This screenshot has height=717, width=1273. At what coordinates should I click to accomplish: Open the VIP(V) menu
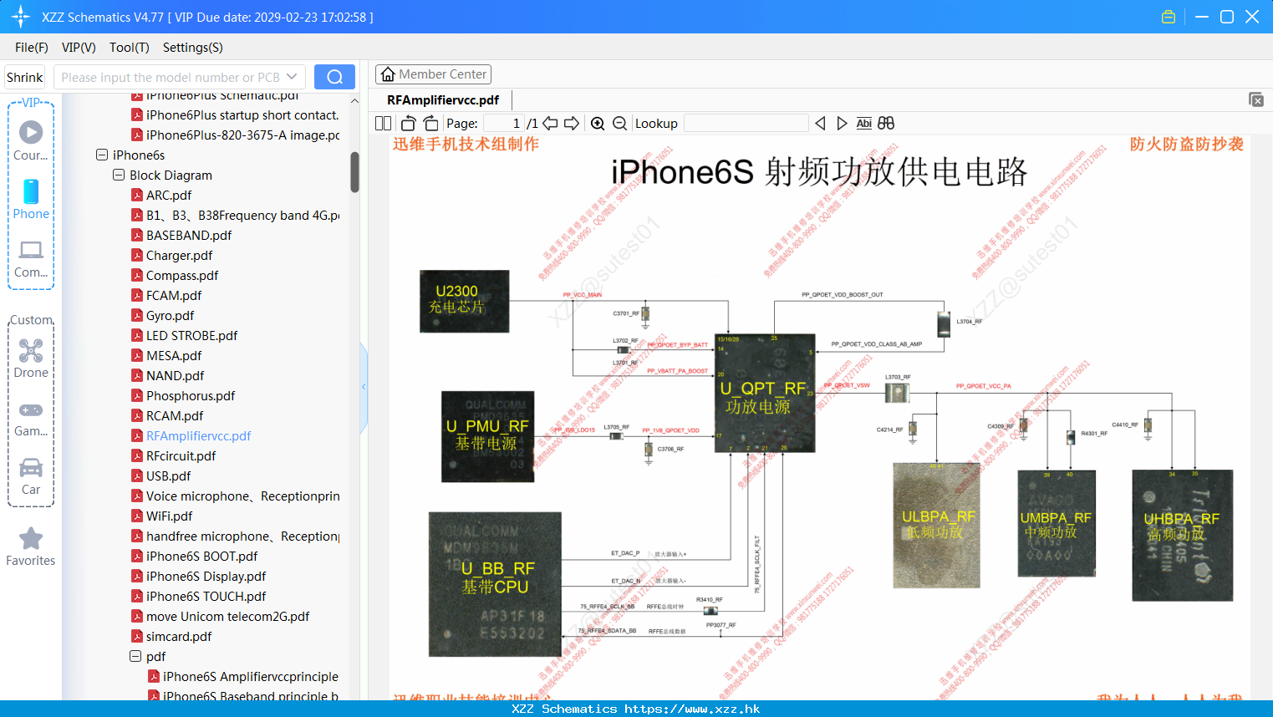pos(79,48)
